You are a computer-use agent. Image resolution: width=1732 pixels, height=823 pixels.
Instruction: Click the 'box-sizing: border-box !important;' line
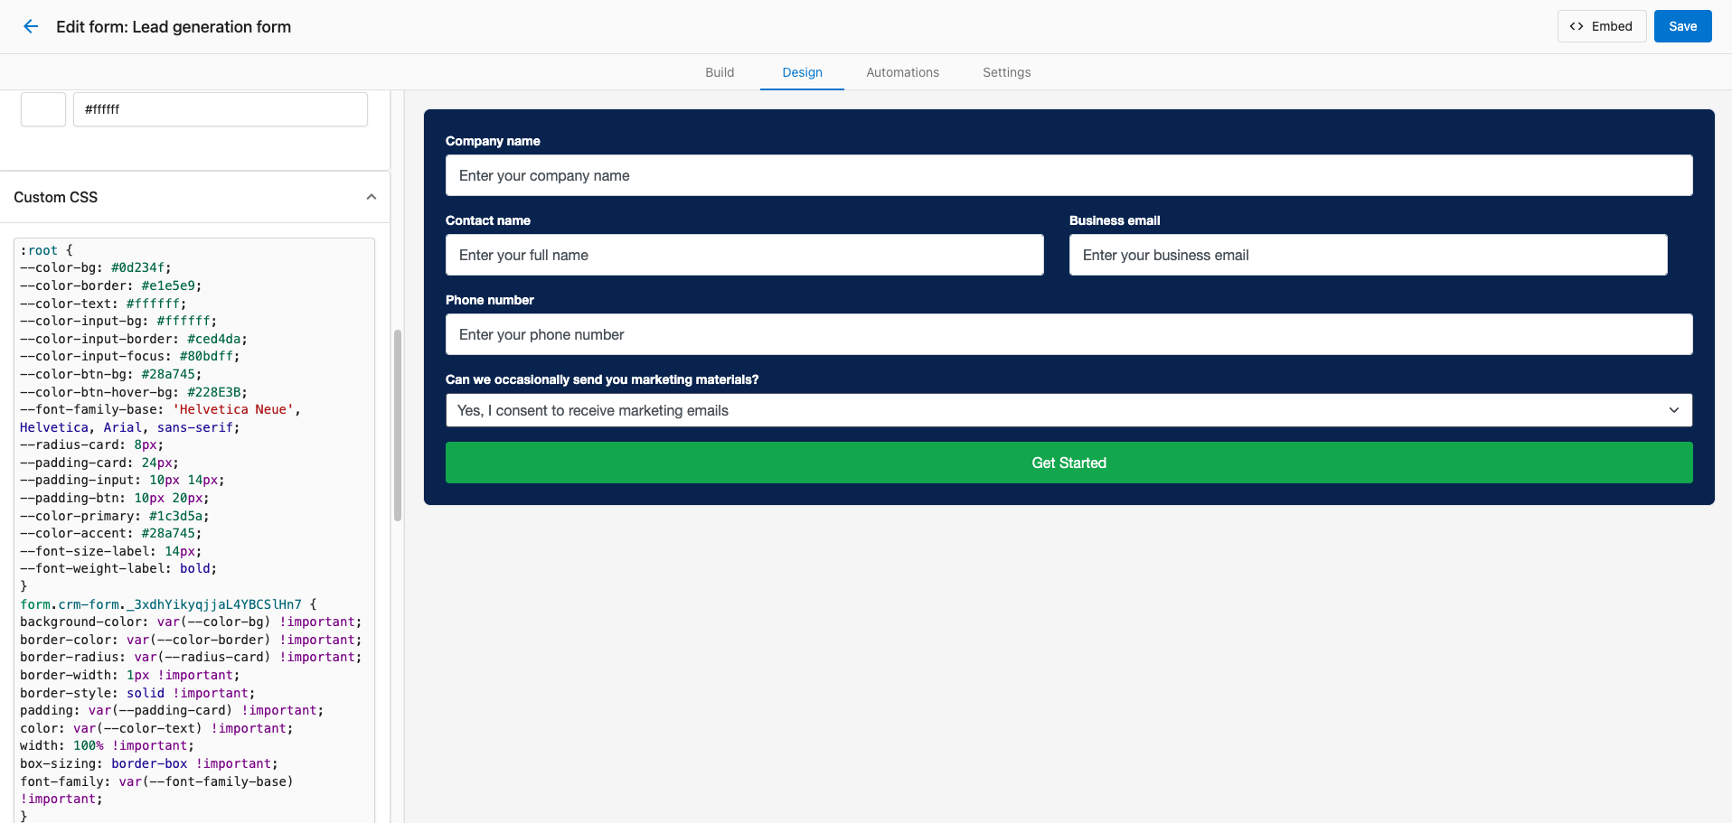(x=149, y=763)
